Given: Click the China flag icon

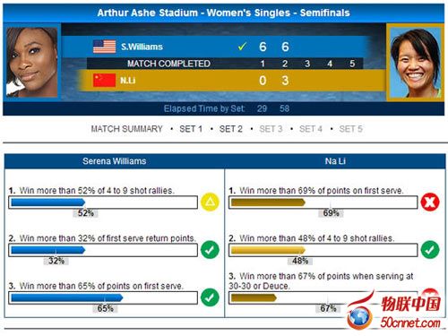Looking at the screenshot, I should click(104, 80).
